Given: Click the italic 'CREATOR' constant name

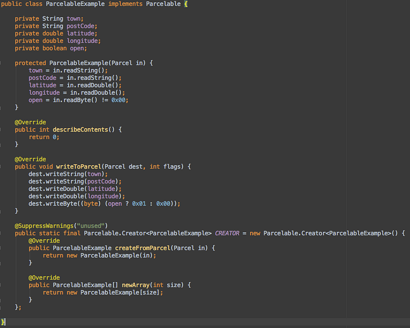Looking at the screenshot, I should (x=227, y=233).
